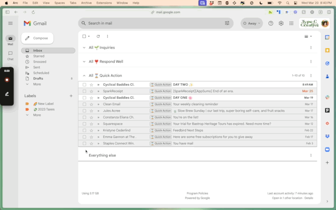Open the Away status dropdown

pyautogui.click(x=252, y=23)
